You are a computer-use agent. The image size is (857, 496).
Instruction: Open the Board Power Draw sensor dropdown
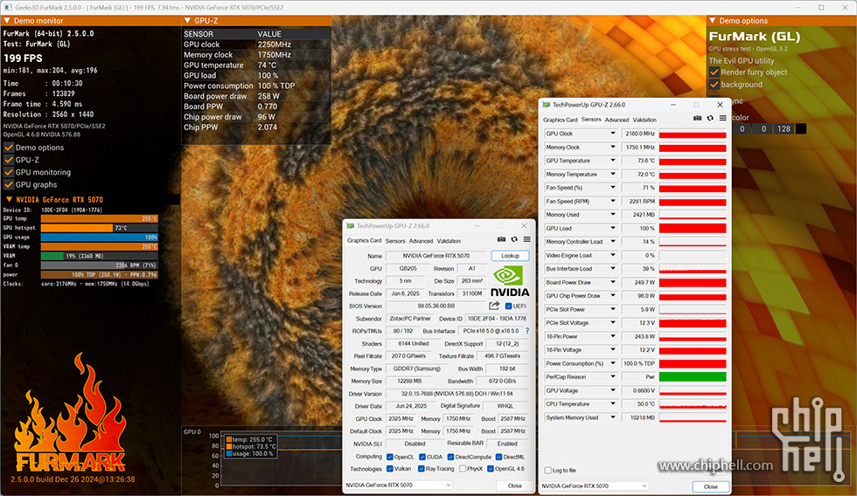click(613, 282)
